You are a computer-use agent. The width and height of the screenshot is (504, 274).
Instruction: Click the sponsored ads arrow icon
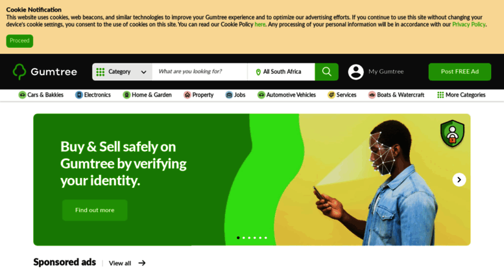[x=142, y=263]
